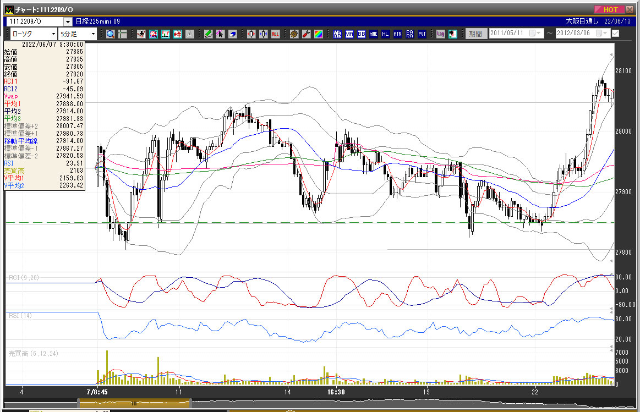Click the V平均2 row in data panel

[43, 185]
